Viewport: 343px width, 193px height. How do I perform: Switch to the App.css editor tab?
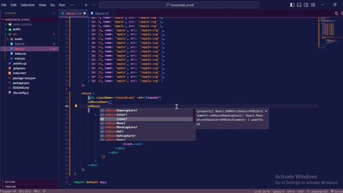(101, 13)
